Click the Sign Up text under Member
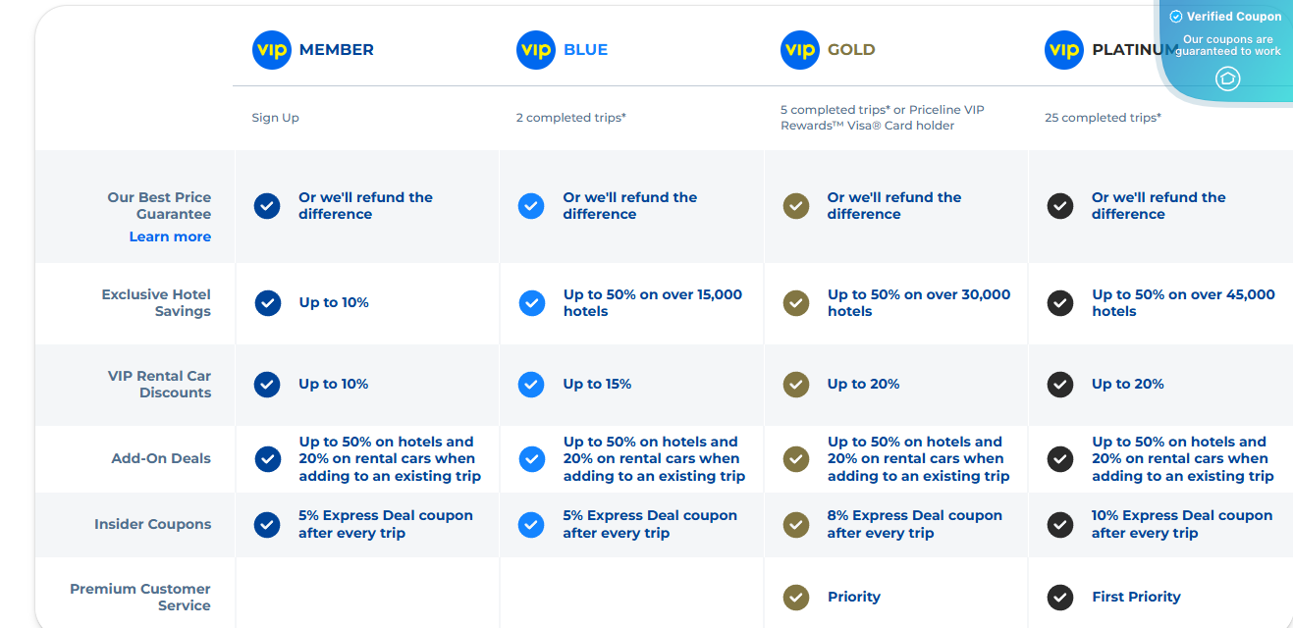Viewport: 1293px width, 628px height. point(276,118)
